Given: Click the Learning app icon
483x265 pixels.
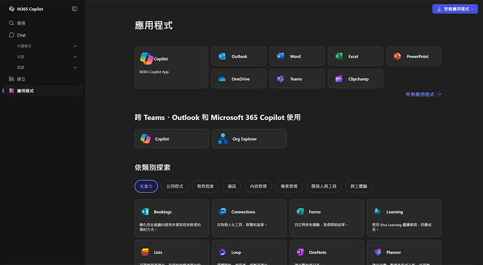Looking at the screenshot, I should pos(377,212).
